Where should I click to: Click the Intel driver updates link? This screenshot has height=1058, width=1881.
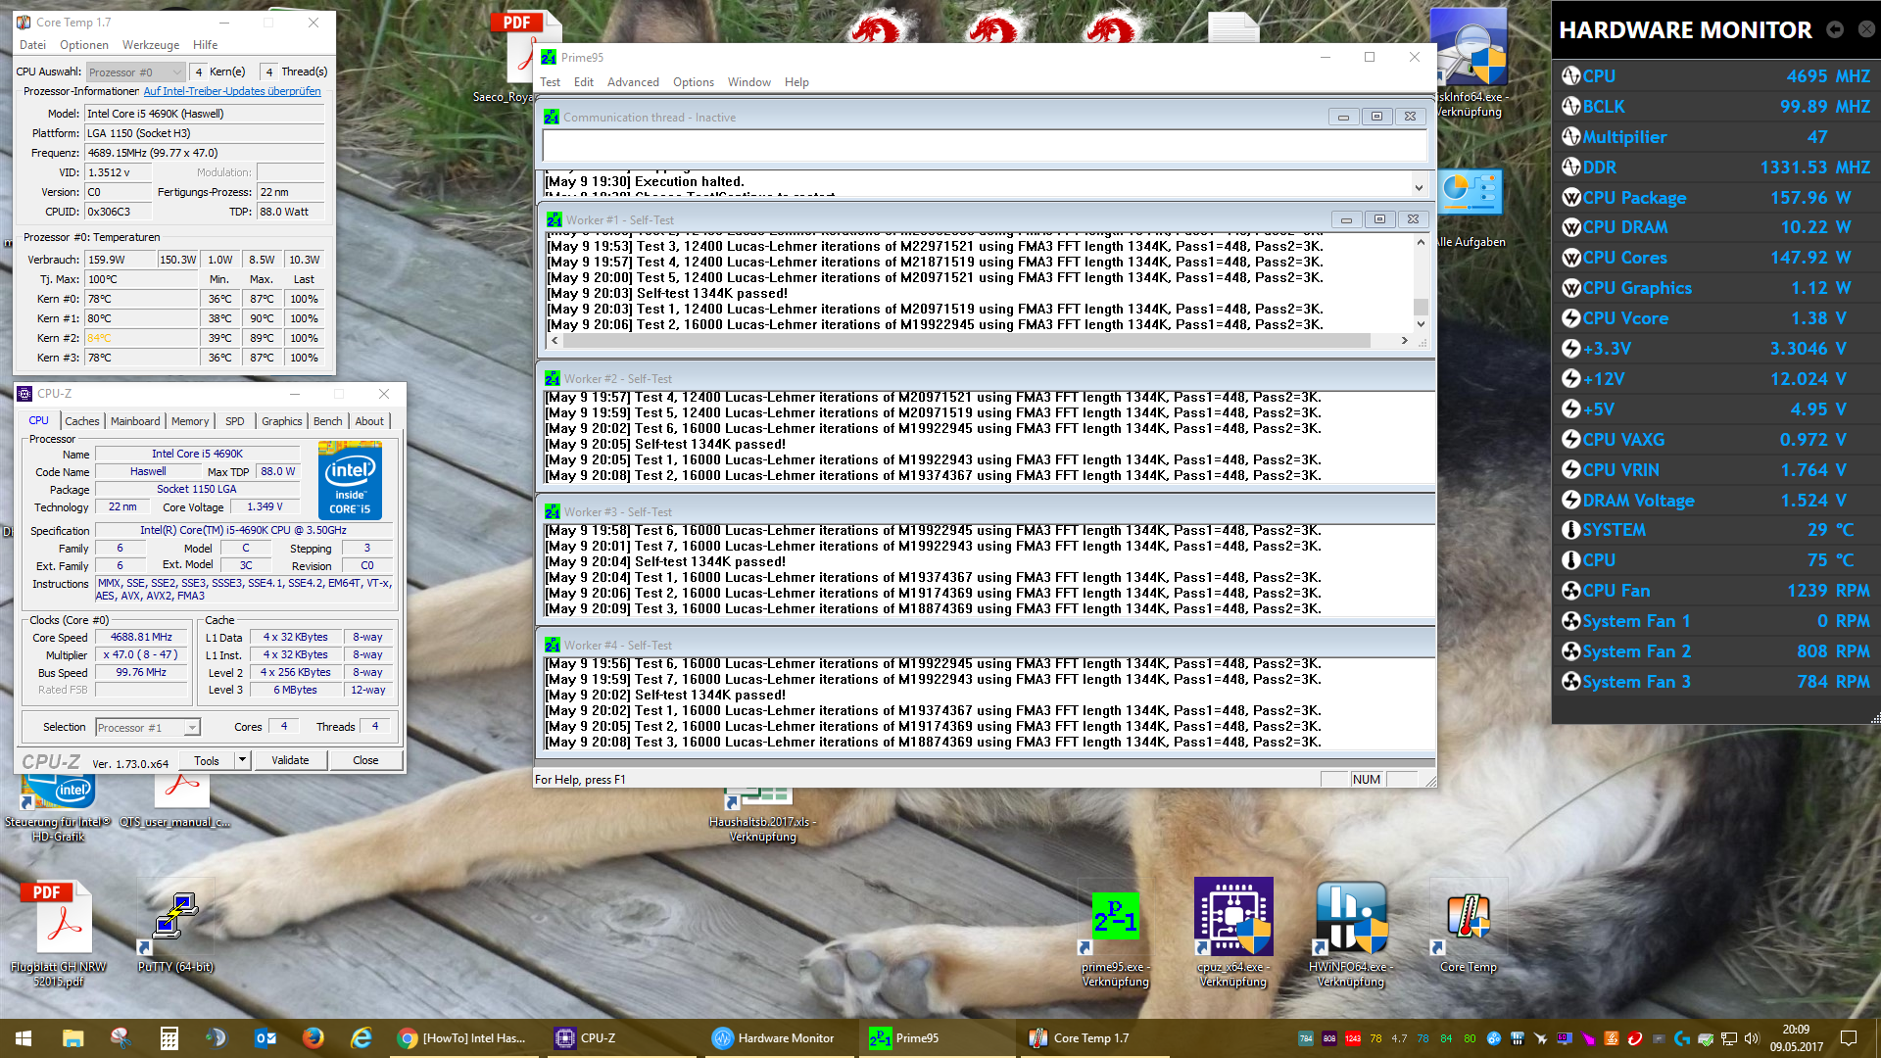pos(232,91)
